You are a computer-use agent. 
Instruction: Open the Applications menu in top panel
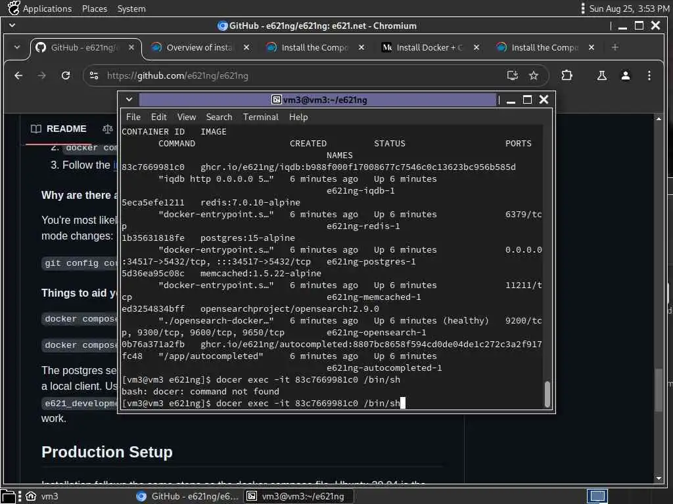pyautogui.click(x=47, y=9)
